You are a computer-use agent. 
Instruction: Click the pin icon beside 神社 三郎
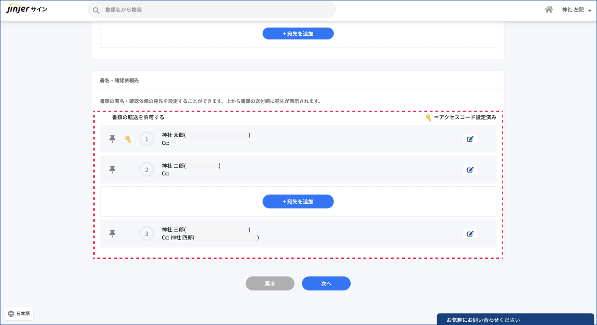coord(112,234)
